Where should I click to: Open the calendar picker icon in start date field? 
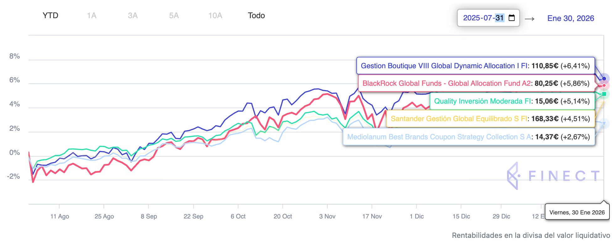tap(512, 18)
